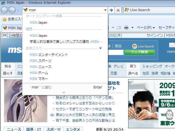Select 宇宙人的な意味で美しいアルプスの建物 history entry
175x131 pixels.
click(66, 42)
